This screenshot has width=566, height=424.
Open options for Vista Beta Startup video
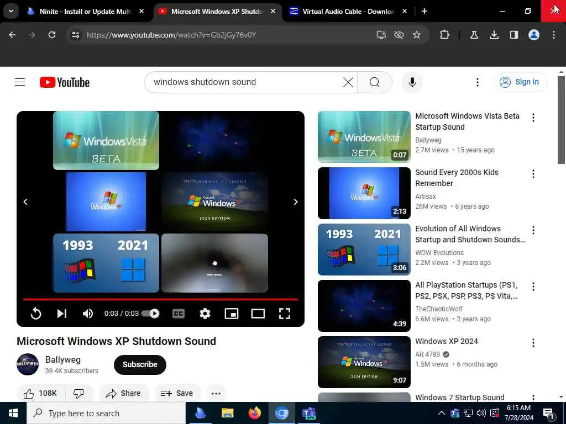pyautogui.click(x=533, y=118)
